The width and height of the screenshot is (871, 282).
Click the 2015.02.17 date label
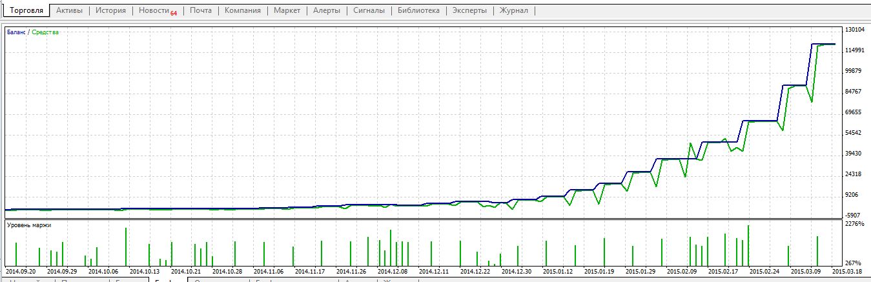tap(723, 272)
